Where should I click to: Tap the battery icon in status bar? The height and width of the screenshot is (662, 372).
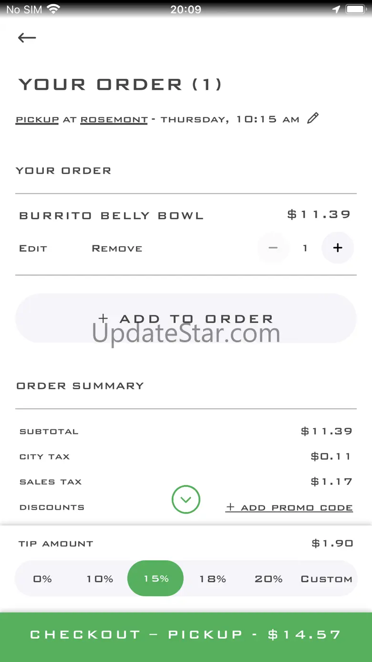355,9
